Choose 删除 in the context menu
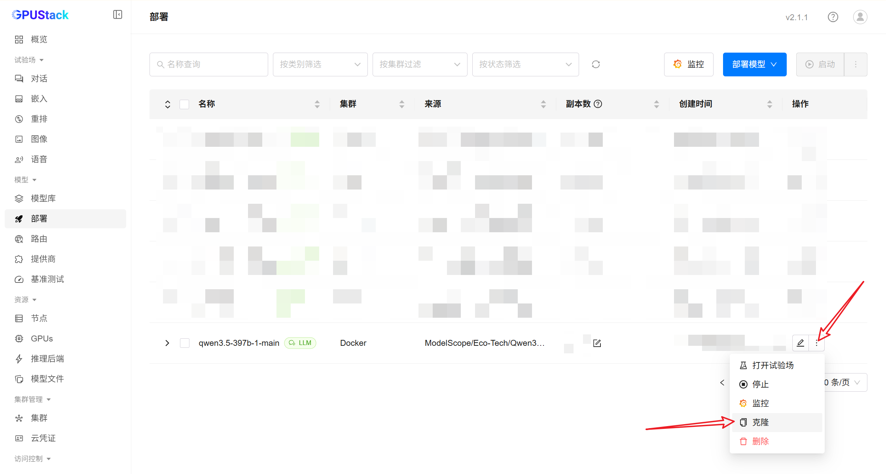The image size is (886, 474). (761, 441)
